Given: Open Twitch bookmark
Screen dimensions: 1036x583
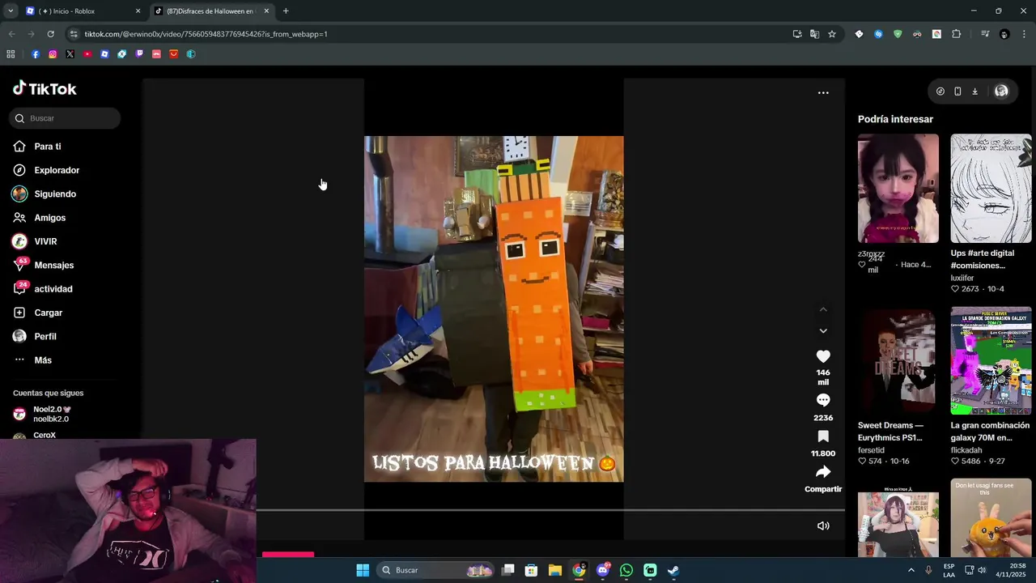Looking at the screenshot, I should [139, 54].
